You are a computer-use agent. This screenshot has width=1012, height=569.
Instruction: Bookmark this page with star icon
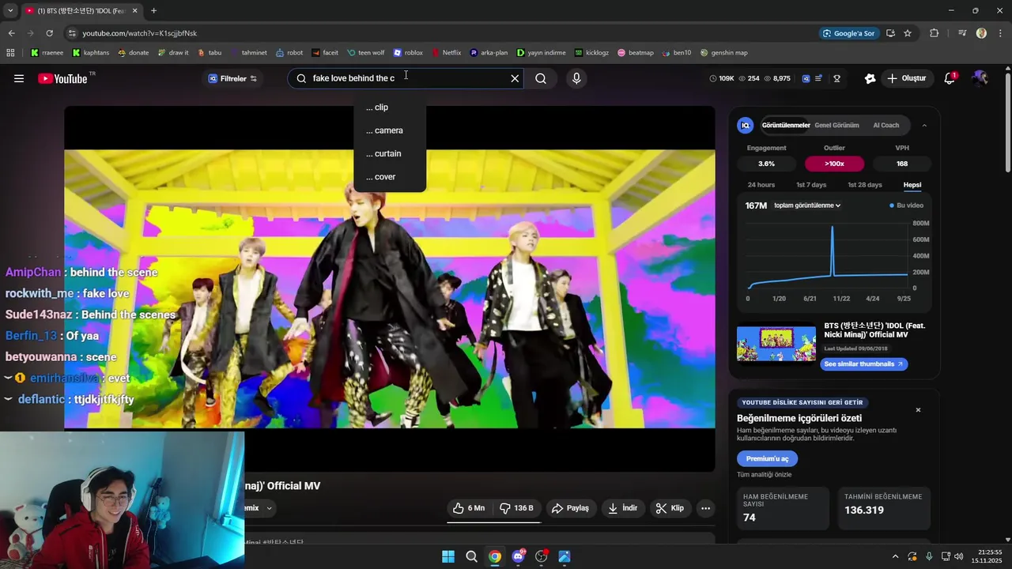[908, 33]
